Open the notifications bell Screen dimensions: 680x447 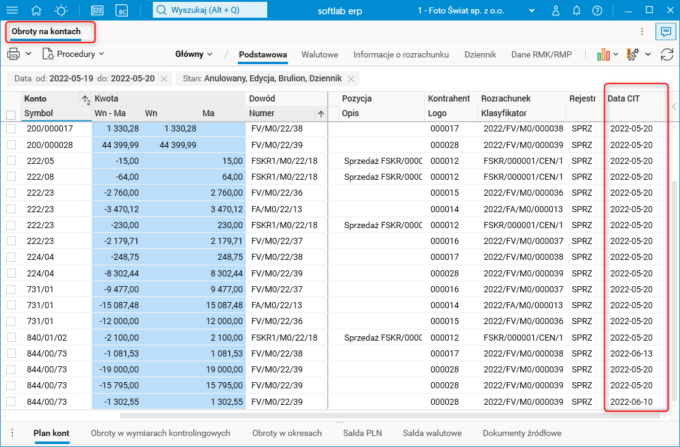click(576, 10)
